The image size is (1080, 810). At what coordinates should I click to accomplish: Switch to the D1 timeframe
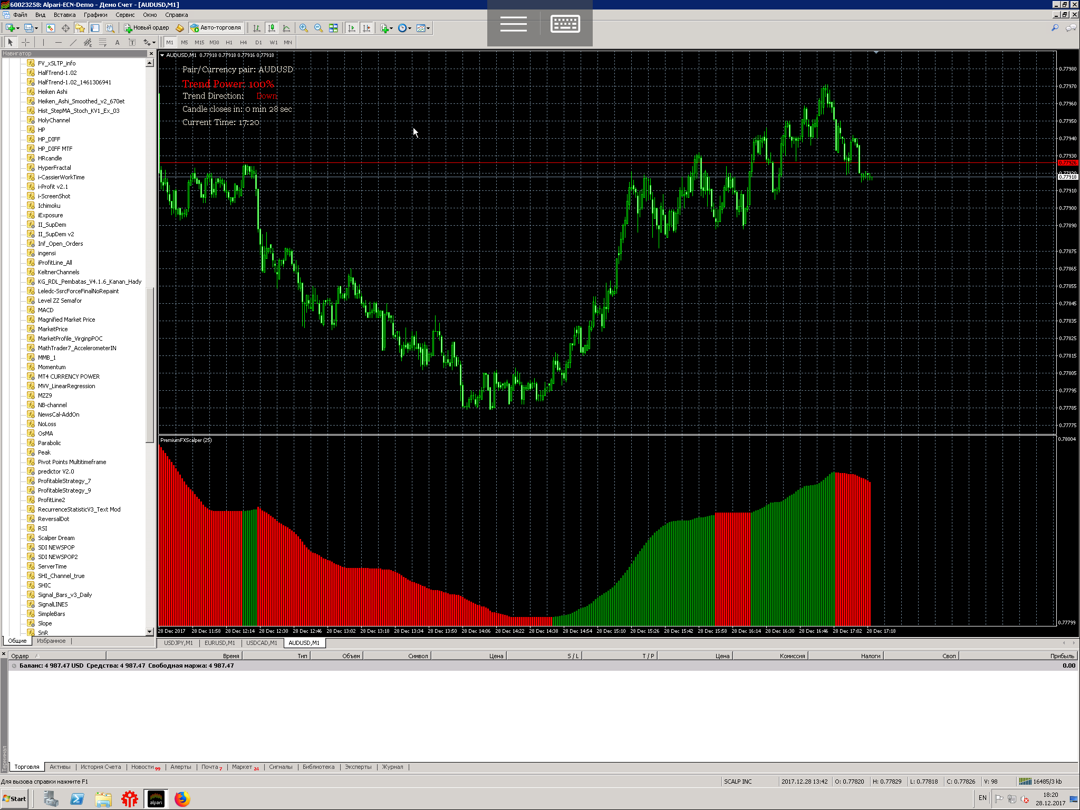pyautogui.click(x=258, y=42)
